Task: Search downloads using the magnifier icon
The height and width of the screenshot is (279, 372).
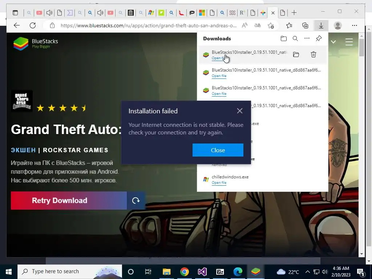Action: tap(295, 39)
